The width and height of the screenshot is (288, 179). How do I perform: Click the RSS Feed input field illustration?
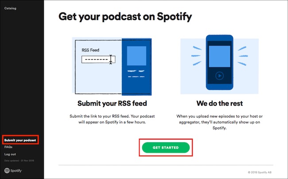(x=97, y=59)
